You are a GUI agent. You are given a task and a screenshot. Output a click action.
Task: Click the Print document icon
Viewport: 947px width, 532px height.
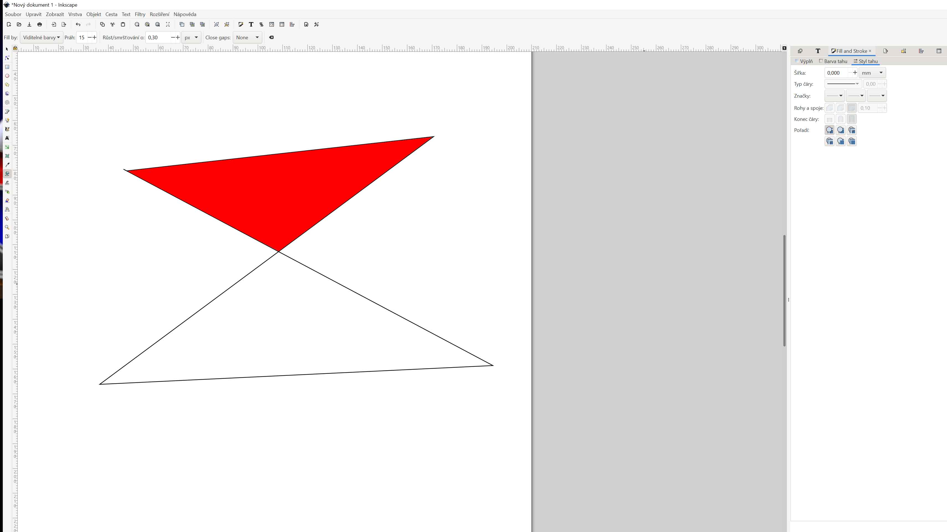tap(40, 25)
